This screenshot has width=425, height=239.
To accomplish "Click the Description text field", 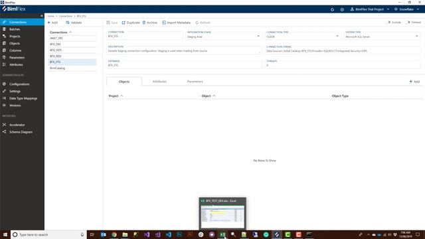I will [x=184, y=50].
